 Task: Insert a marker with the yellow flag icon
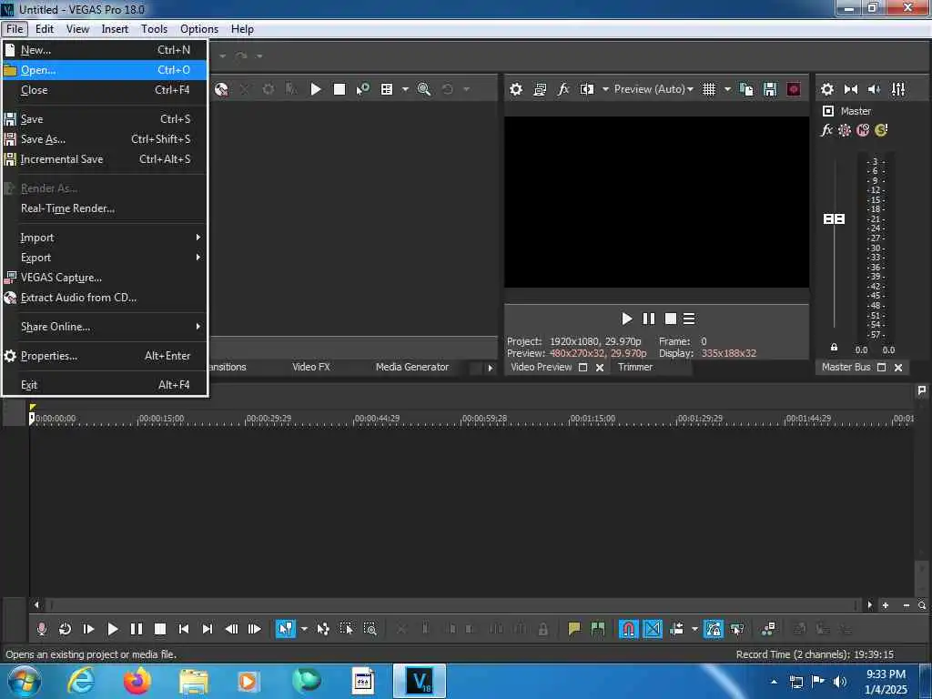click(x=574, y=629)
